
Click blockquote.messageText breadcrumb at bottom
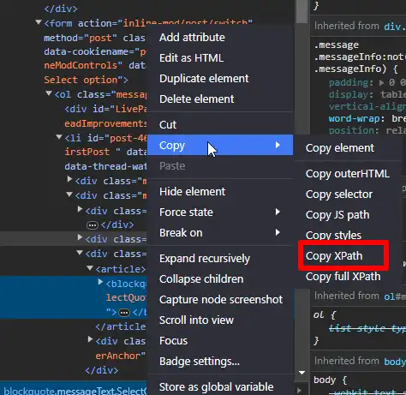[75, 391]
